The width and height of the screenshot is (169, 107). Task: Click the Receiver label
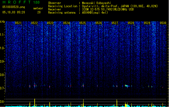click(55, 9)
